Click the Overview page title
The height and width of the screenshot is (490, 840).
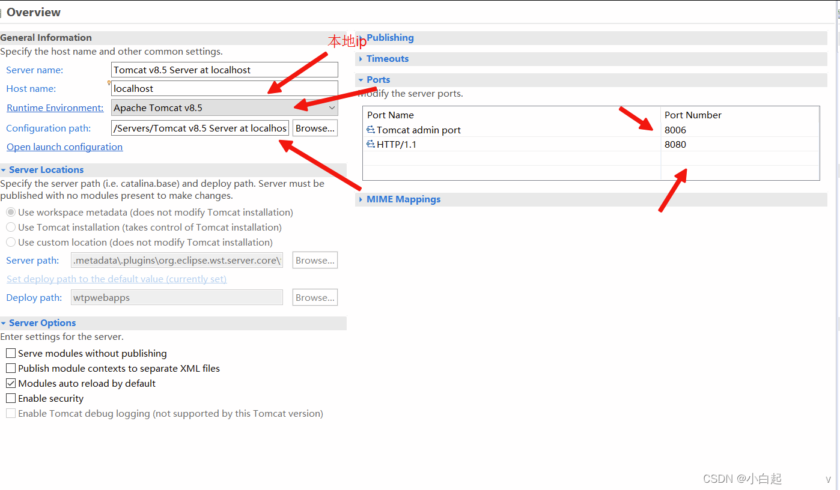(x=34, y=12)
